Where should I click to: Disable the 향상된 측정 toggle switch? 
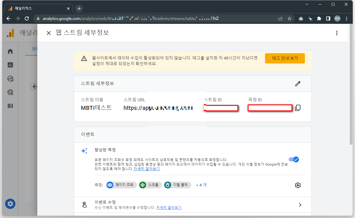[294, 159]
